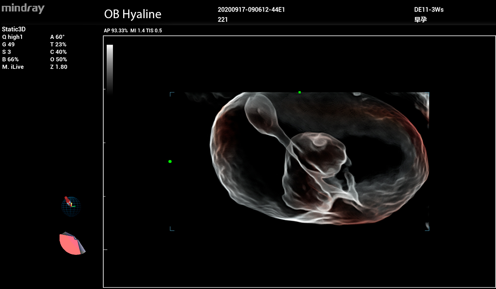Screen dimensions: 496x289
Task: Click the T 23% threshold value
Action: click(58, 44)
